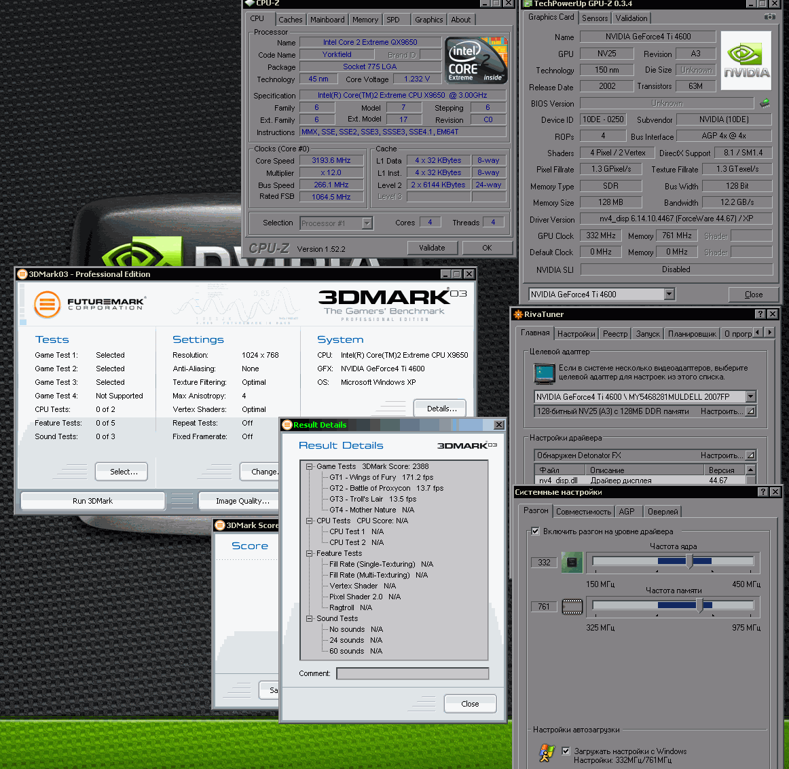Viewport: 789px width, 769px height.
Task: Open the Реестр tab in RivaTuner
Action: [x=615, y=334]
